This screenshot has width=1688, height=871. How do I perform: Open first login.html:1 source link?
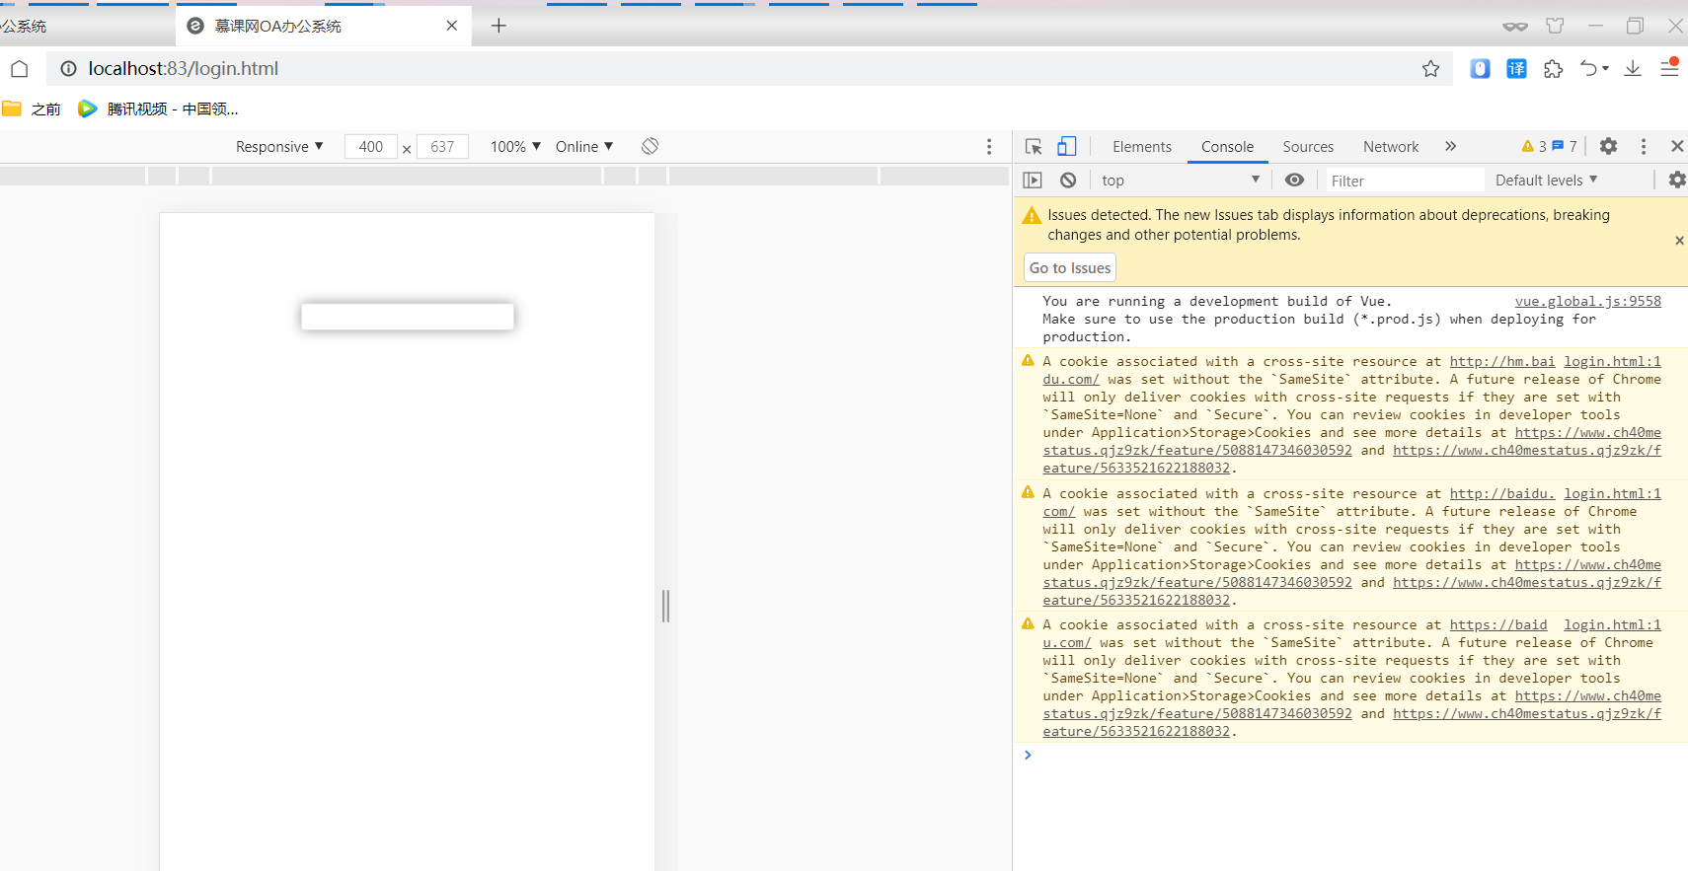point(1612,361)
